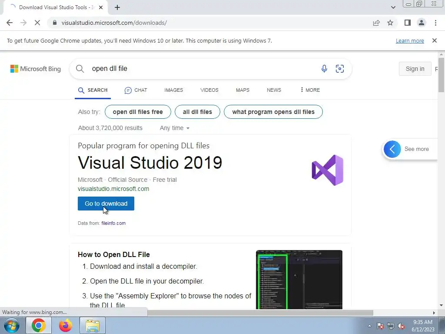Click the Windows Start button
Image resolution: width=445 pixels, height=334 pixels.
[12, 325]
